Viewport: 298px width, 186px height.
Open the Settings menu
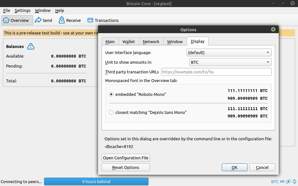click(23, 10)
